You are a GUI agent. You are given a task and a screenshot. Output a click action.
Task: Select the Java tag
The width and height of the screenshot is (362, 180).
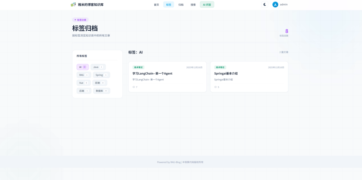[98, 67]
